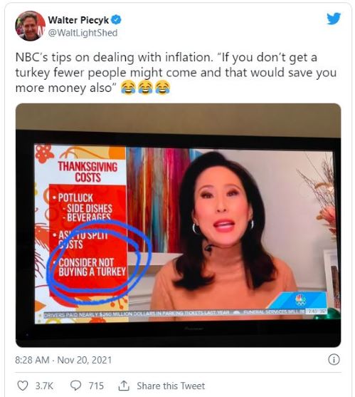This screenshot has height=397, width=355.
Task: Open the Walter Piecyk display name
Action: point(78,20)
